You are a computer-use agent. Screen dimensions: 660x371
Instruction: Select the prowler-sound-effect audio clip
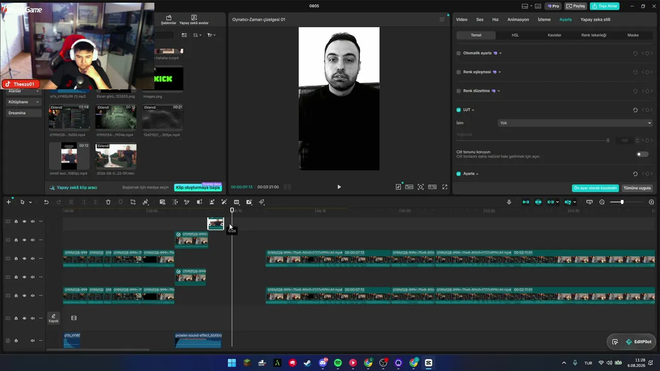click(199, 340)
